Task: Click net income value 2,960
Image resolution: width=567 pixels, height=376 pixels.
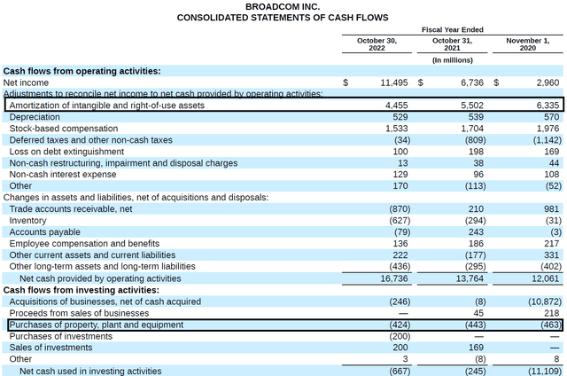Action: click(x=548, y=82)
